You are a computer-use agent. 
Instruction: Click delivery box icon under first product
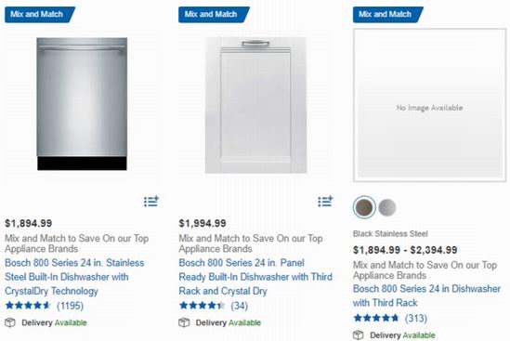point(10,322)
